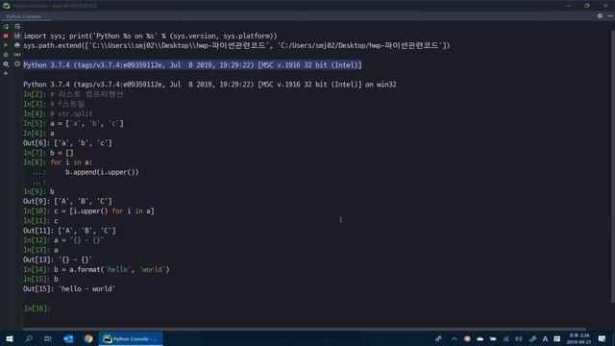The image size is (615, 346).
Task: Click on line In[5] a = ['a', 'b', 'c']
Action: tap(73, 124)
